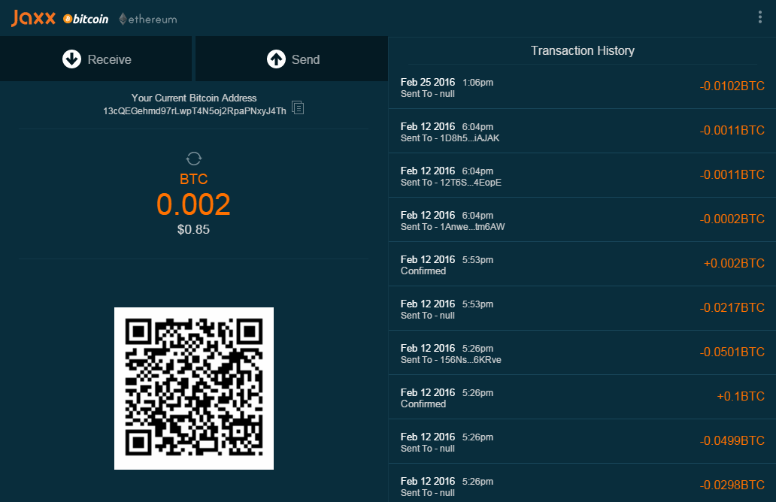Screen dimensions: 776x502
Task: Open the Send tab
Action: [x=292, y=59]
